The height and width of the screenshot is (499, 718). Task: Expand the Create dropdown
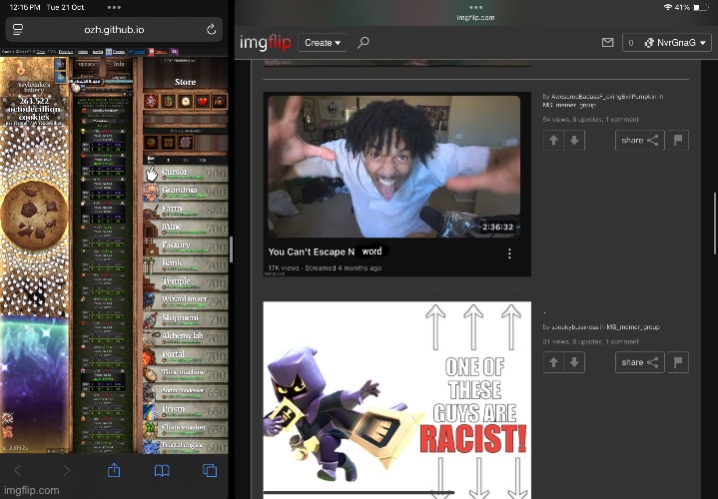[322, 43]
